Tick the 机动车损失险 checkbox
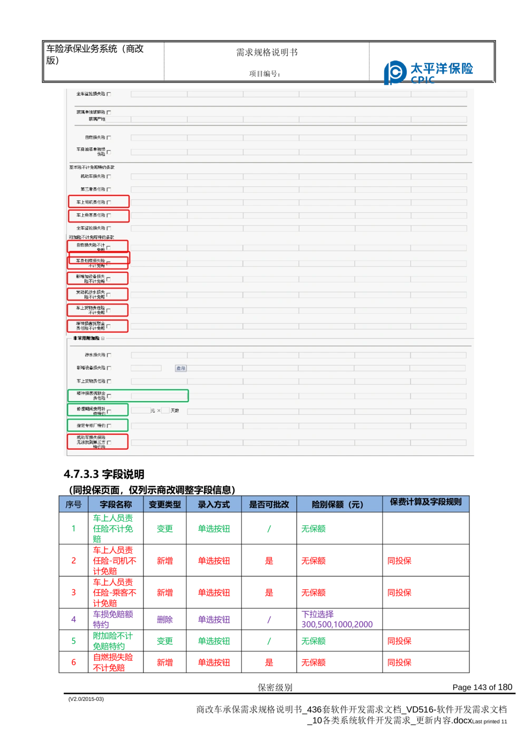Viewport: 527px width, 745px height. point(109,176)
